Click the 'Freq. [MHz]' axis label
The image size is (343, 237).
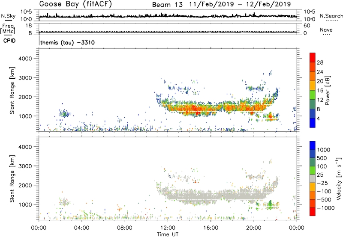pyautogui.click(x=8, y=29)
